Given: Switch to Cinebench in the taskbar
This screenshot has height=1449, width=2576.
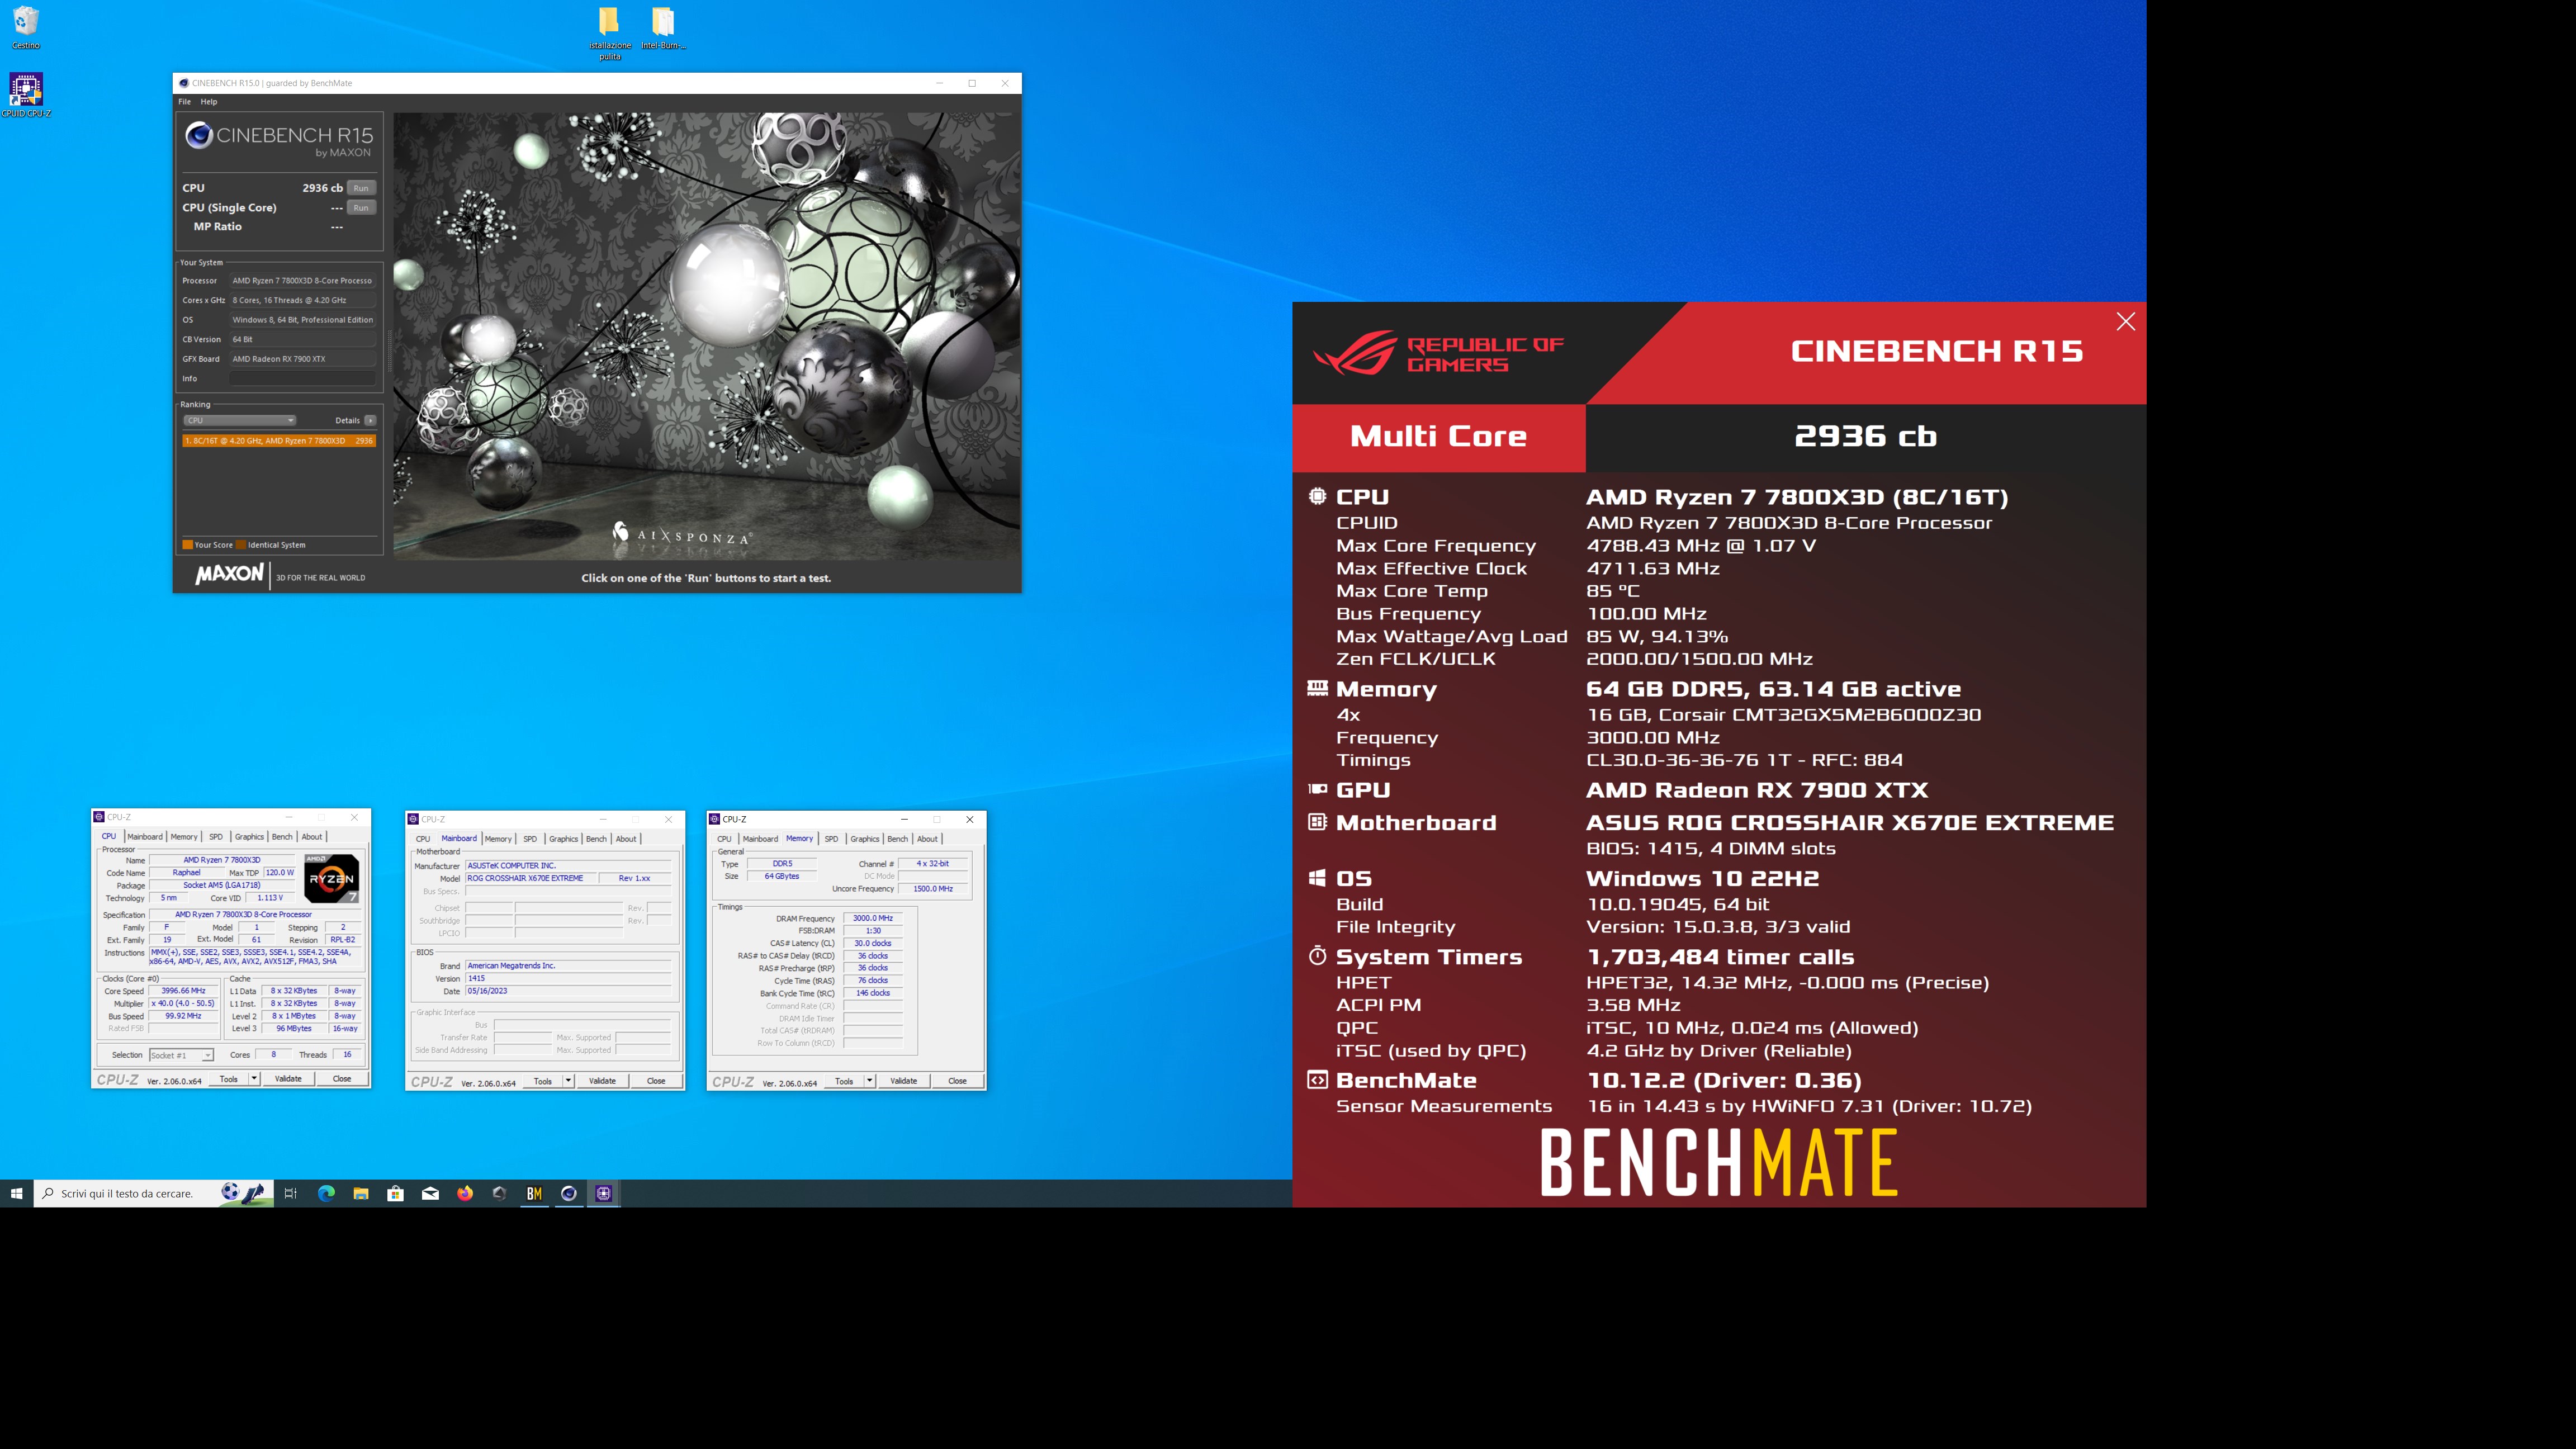Looking at the screenshot, I should point(569,1193).
